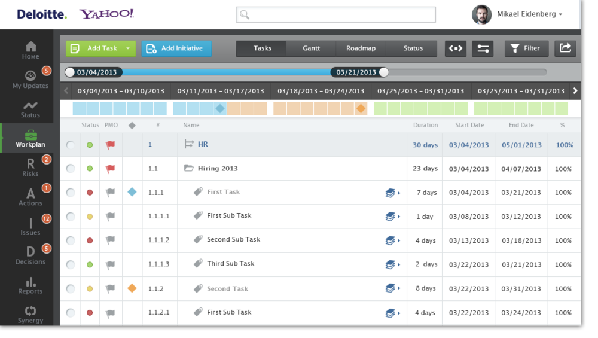Click the red PMO flag on HR row
The image size is (598, 338).
[x=110, y=145]
